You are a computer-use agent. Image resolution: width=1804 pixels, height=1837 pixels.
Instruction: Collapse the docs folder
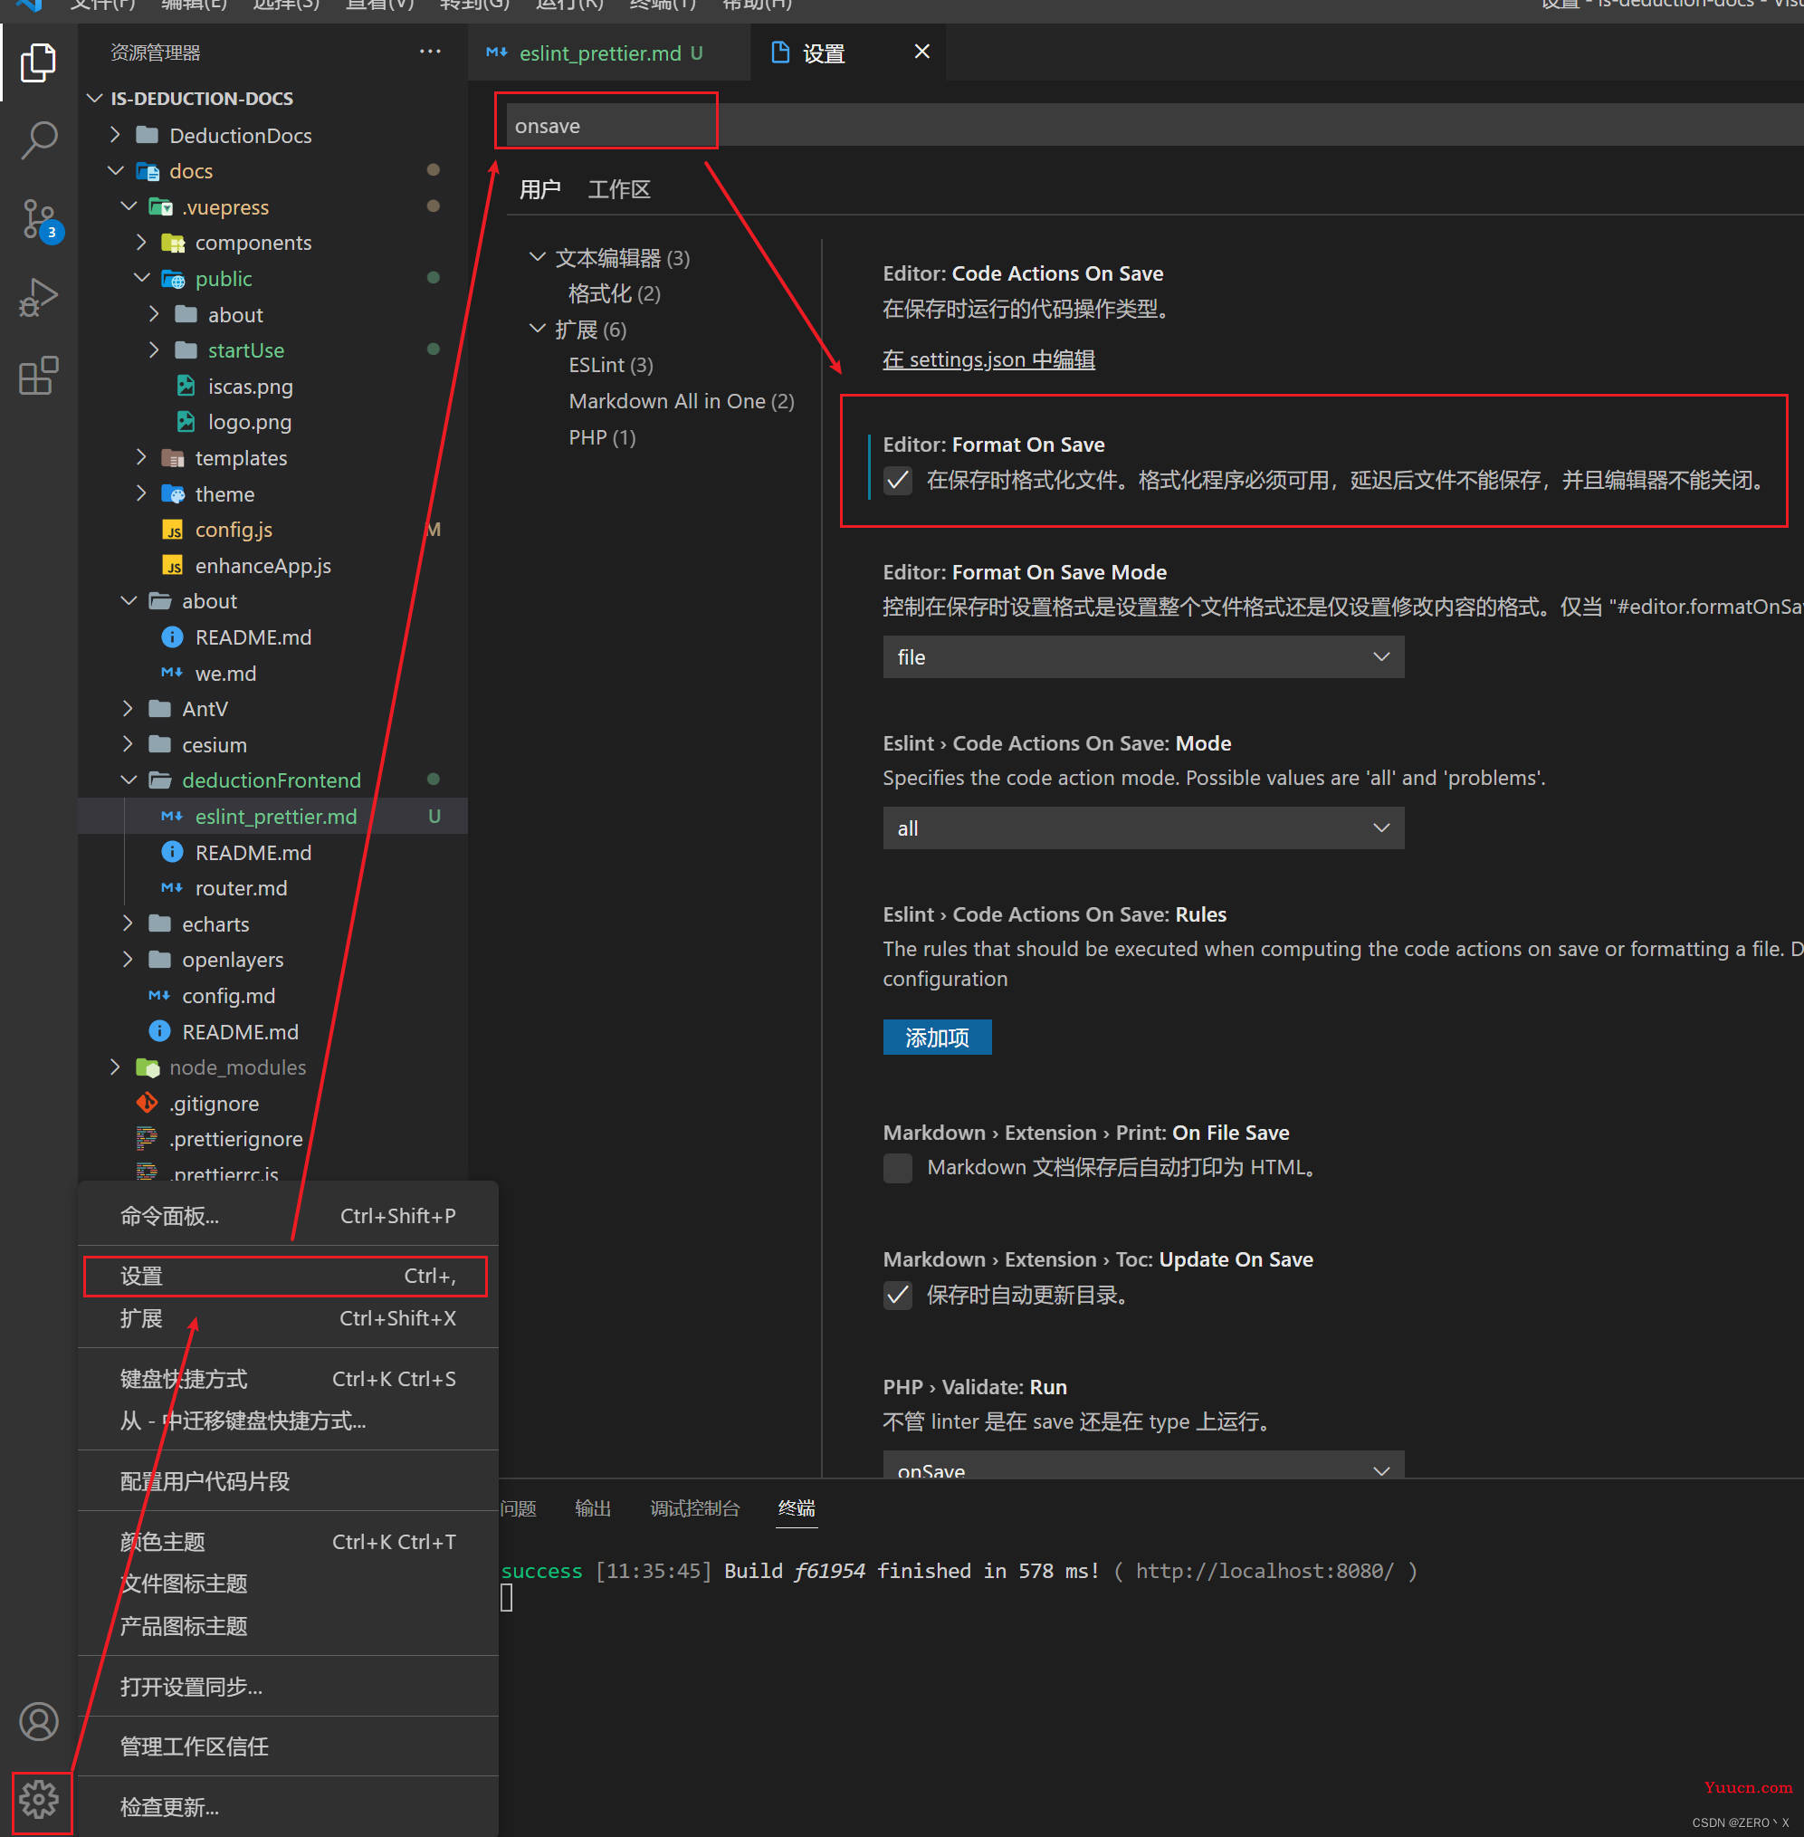[116, 170]
